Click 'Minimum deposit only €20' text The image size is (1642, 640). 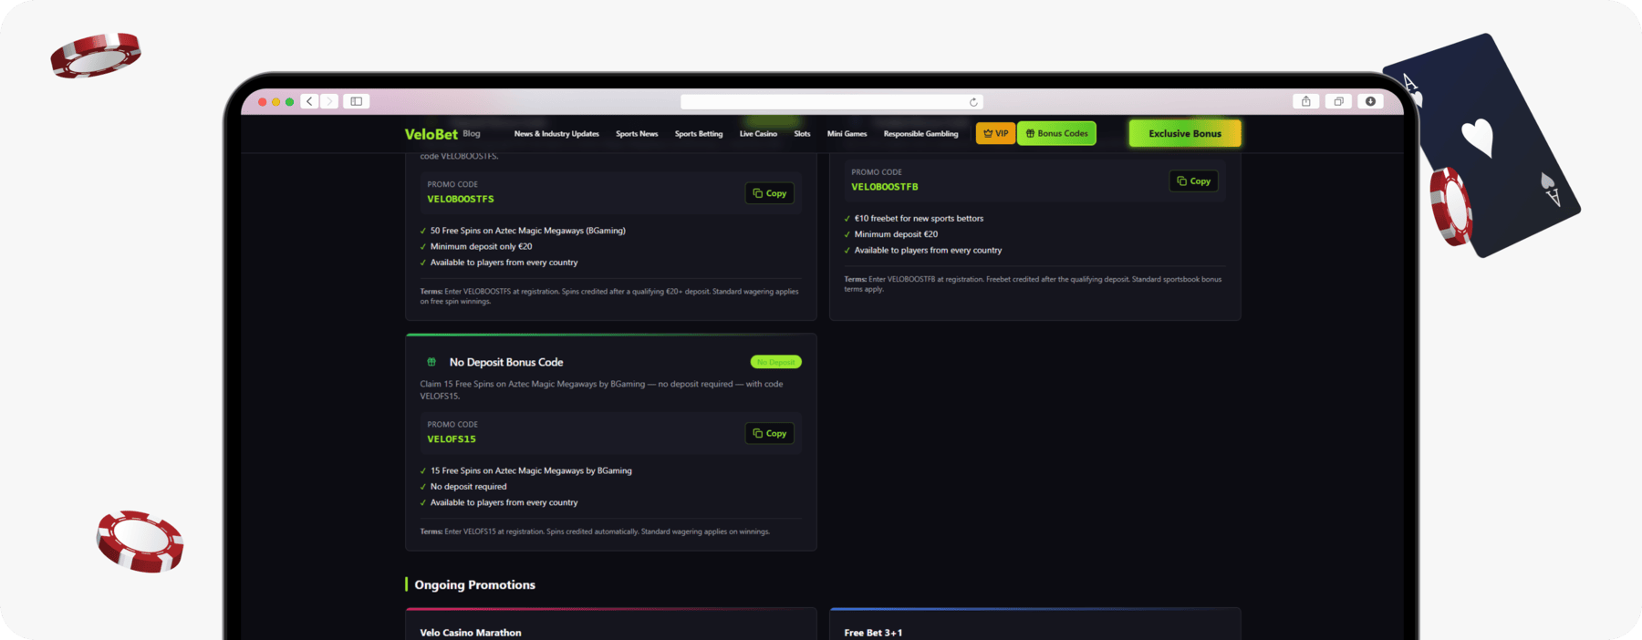click(482, 246)
